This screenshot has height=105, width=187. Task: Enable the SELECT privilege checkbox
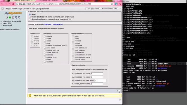tap(32, 36)
